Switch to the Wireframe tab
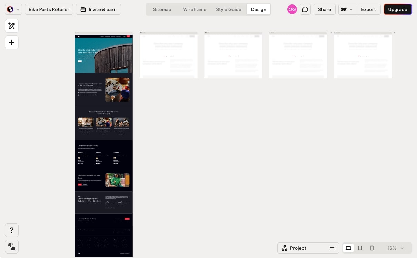Image resolution: width=417 pixels, height=258 pixels. tap(195, 9)
